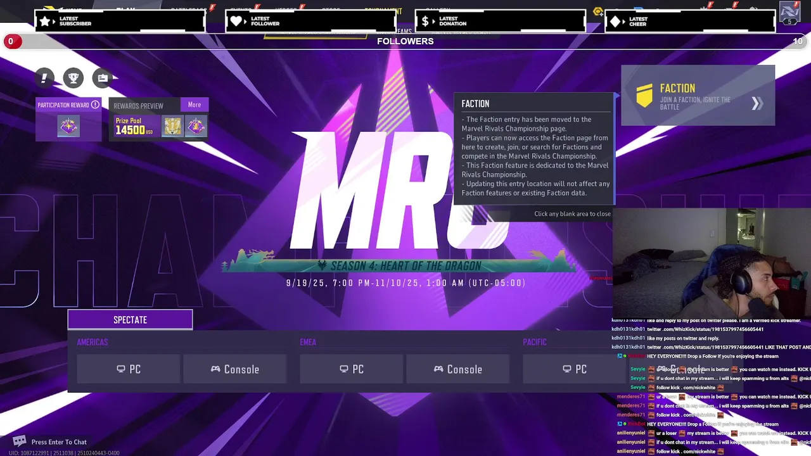Click the Rewards Preview label
The height and width of the screenshot is (456, 811).
(x=138, y=106)
